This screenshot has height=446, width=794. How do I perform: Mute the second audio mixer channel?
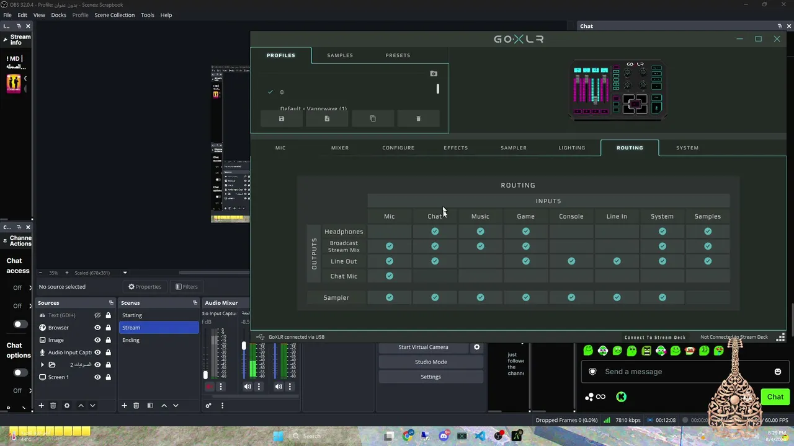click(x=248, y=387)
